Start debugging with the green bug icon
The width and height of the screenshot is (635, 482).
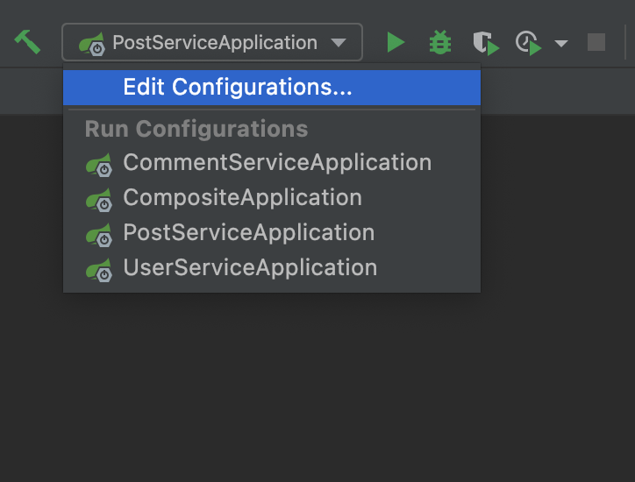pos(439,42)
